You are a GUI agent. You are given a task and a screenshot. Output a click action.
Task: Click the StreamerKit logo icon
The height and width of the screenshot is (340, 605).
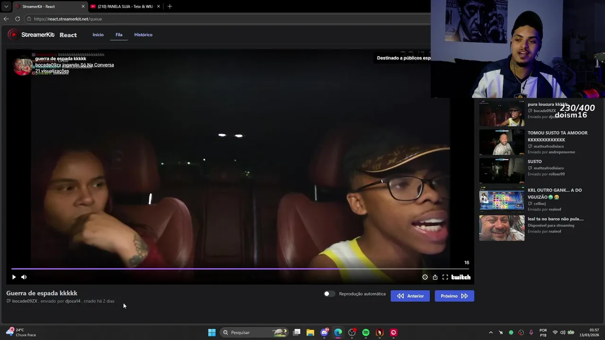pos(13,34)
